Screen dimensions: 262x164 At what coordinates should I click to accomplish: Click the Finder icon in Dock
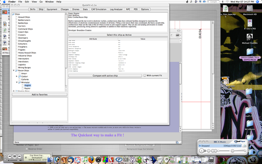pos(50,159)
